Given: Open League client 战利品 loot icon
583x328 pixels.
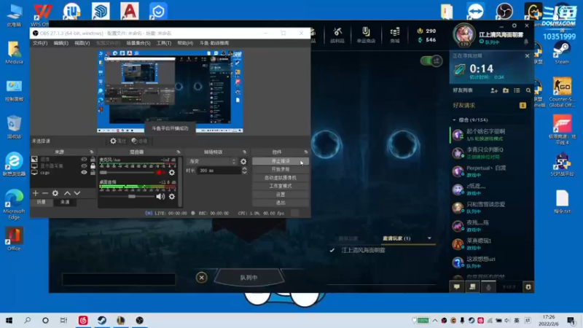Looking at the screenshot, I should click(337, 35).
